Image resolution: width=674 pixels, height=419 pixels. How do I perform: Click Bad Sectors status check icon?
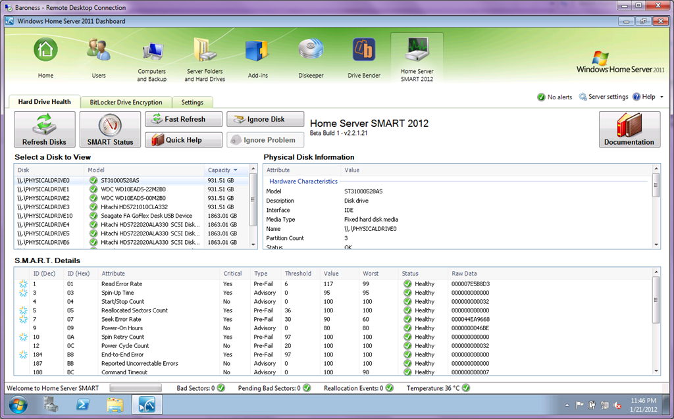(x=221, y=388)
